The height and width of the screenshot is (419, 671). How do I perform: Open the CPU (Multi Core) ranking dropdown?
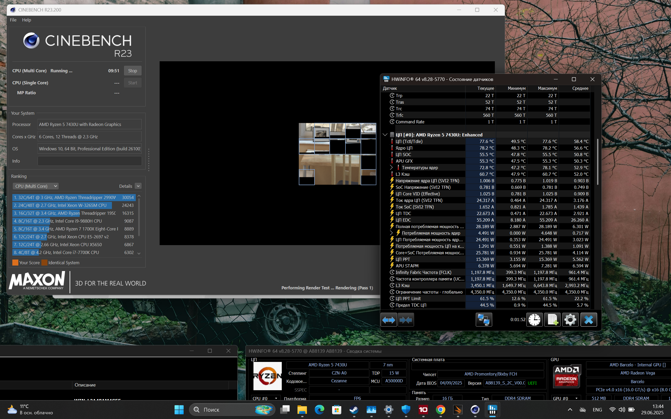pos(36,186)
